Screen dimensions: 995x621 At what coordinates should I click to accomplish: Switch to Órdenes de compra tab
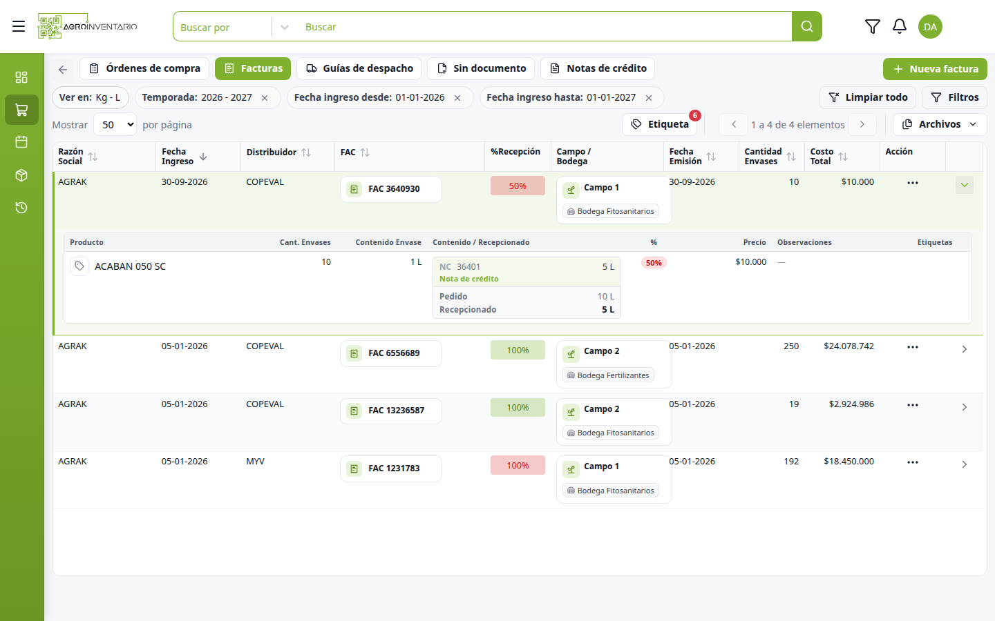click(x=144, y=68)
